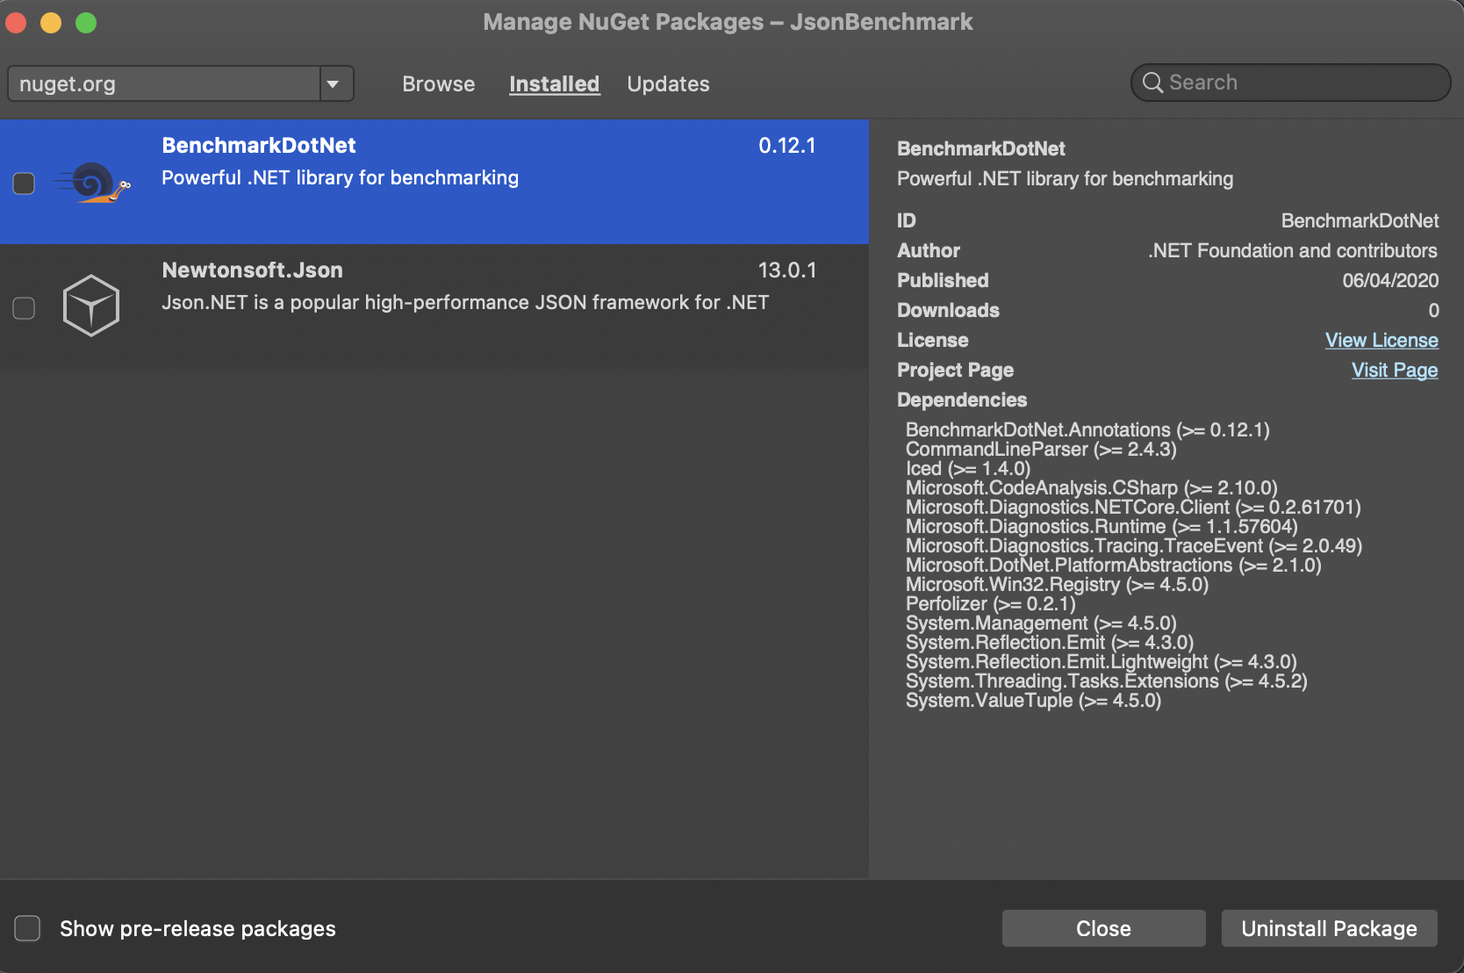Screen dimensions: 1464x973
Task: Enable Show pre-release packages
Action: 27,928
